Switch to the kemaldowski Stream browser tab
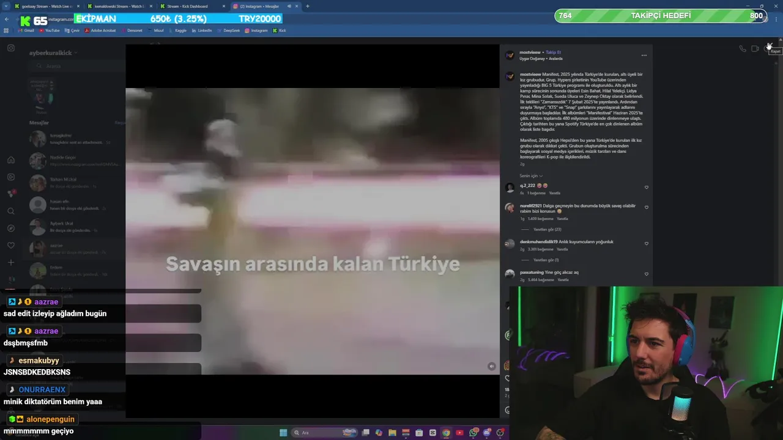 118,6
